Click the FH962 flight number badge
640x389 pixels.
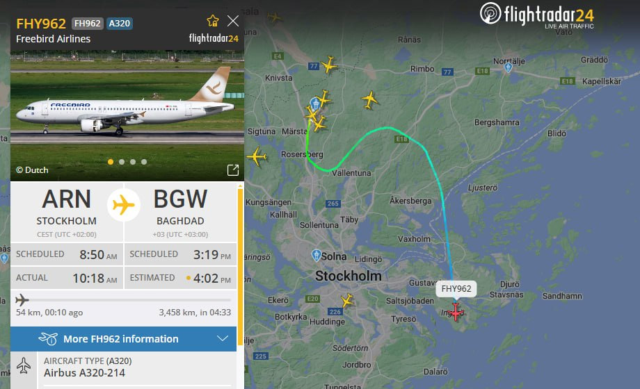click(88, 24)
